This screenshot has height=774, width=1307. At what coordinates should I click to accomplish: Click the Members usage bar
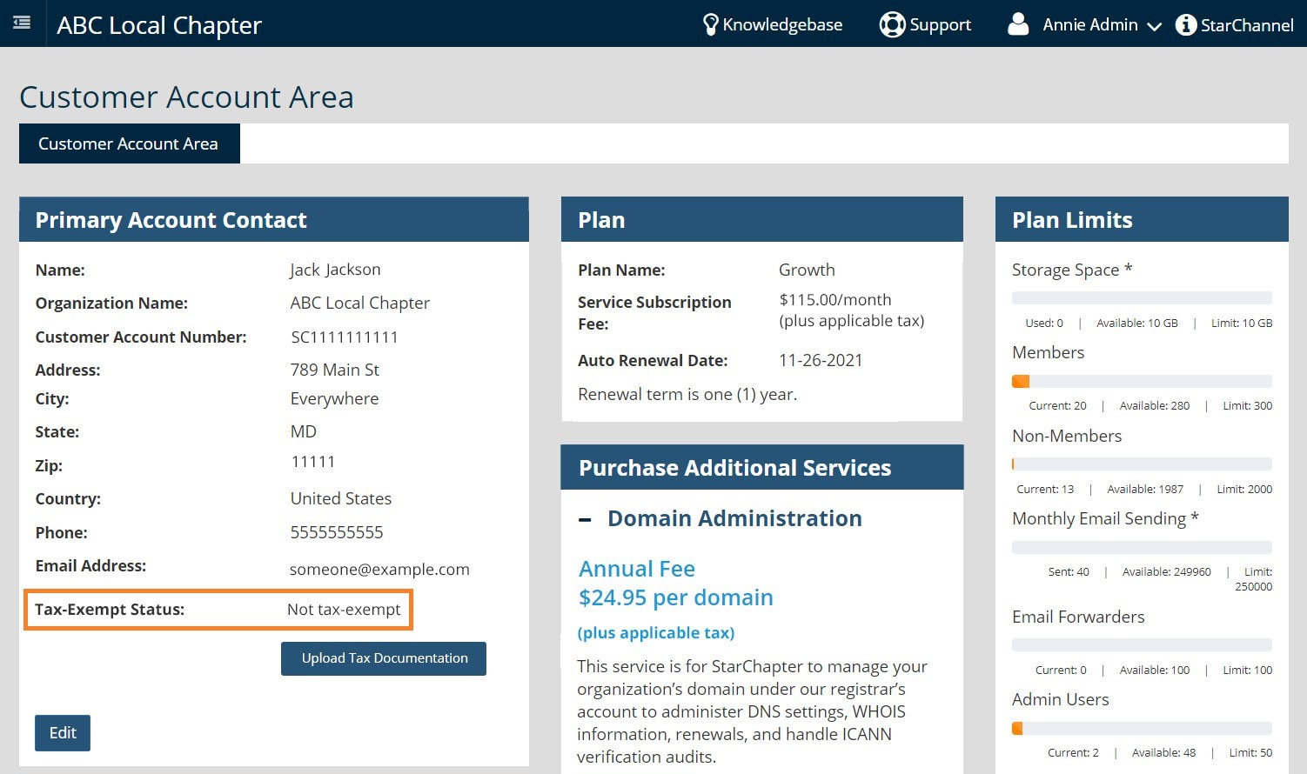pos(1142,381)
